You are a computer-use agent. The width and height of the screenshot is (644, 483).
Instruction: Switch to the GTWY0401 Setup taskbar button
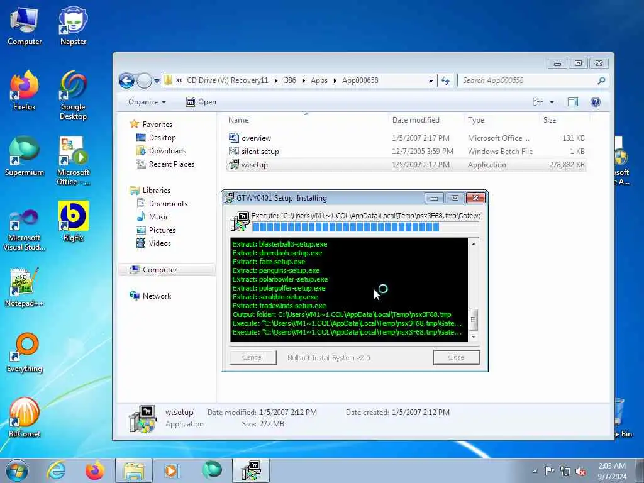coord(251,470)
